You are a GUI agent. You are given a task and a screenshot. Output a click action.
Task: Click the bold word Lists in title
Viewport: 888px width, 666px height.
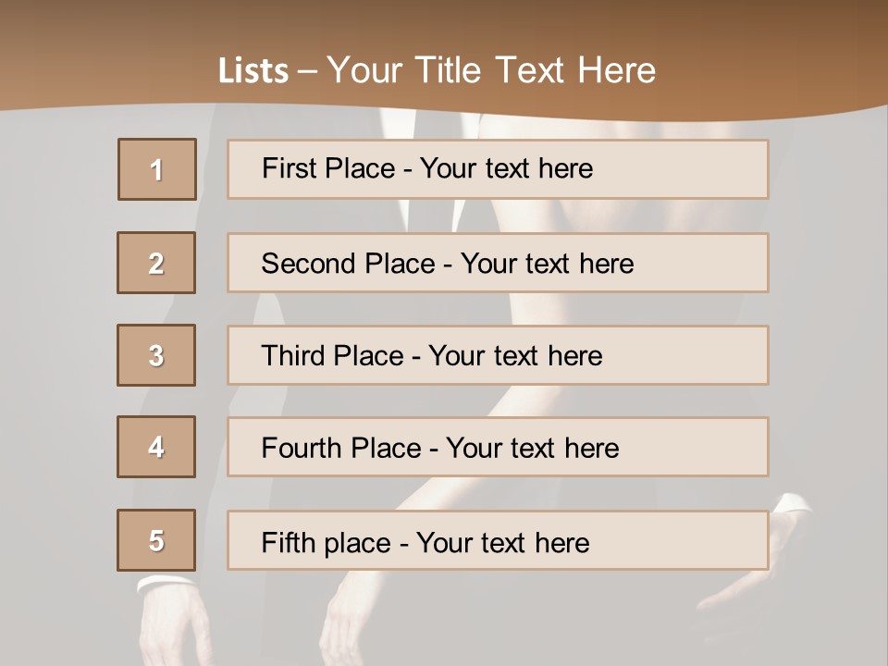coord(253,71)
